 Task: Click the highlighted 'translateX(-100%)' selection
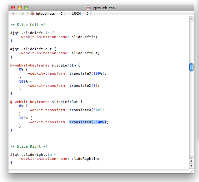(88, 122)
